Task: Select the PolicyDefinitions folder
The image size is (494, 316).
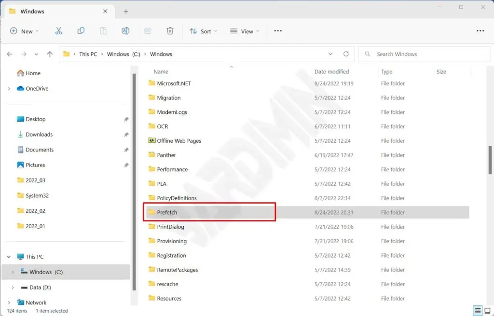Action: click(x=177, y=198)
